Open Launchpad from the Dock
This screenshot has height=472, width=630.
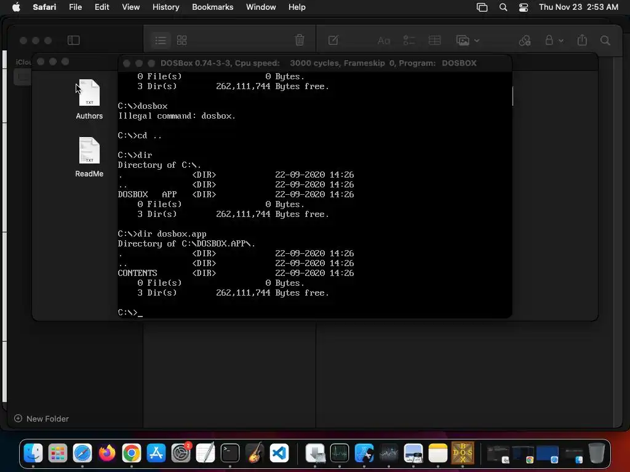click(x=57, y=453)
